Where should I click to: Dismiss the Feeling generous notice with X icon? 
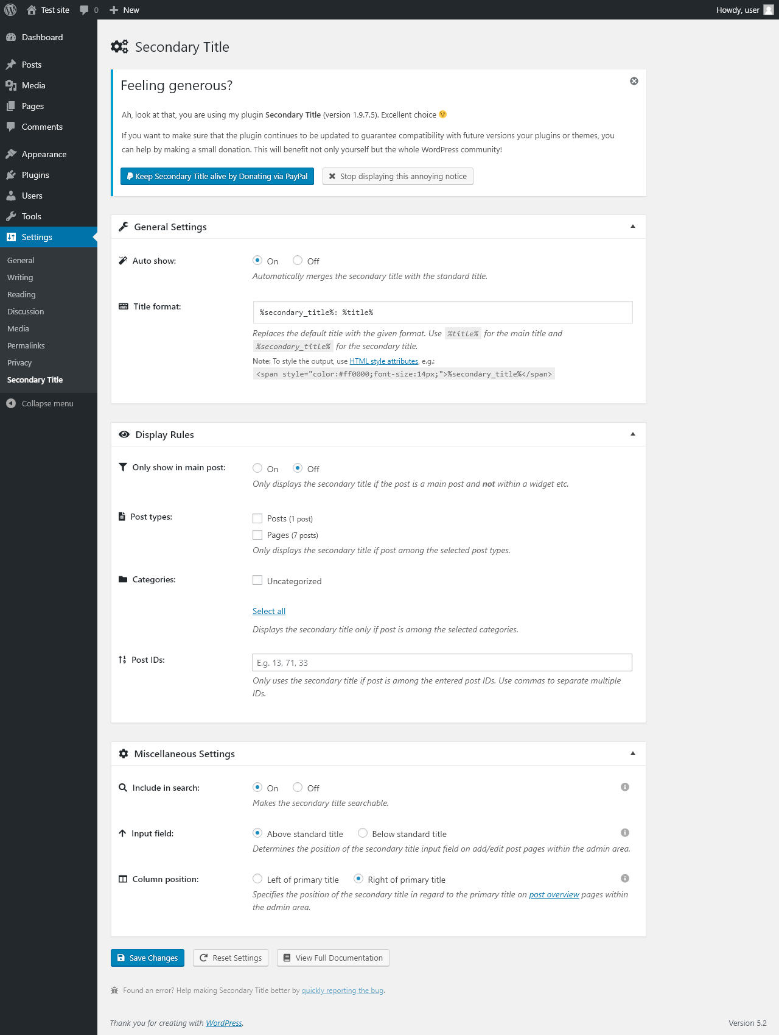tap(634, 81)
